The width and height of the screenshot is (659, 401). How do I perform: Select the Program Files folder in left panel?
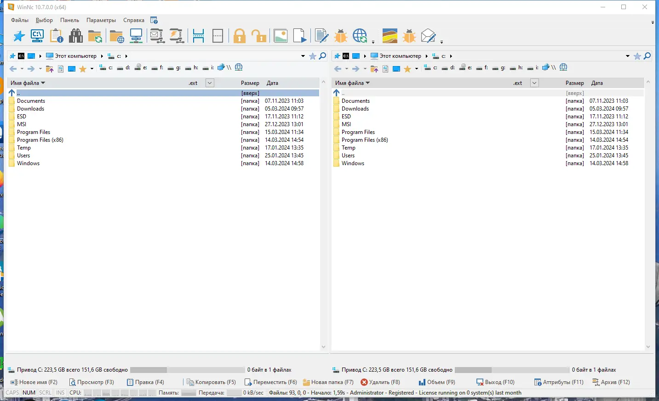coord(34,132)
